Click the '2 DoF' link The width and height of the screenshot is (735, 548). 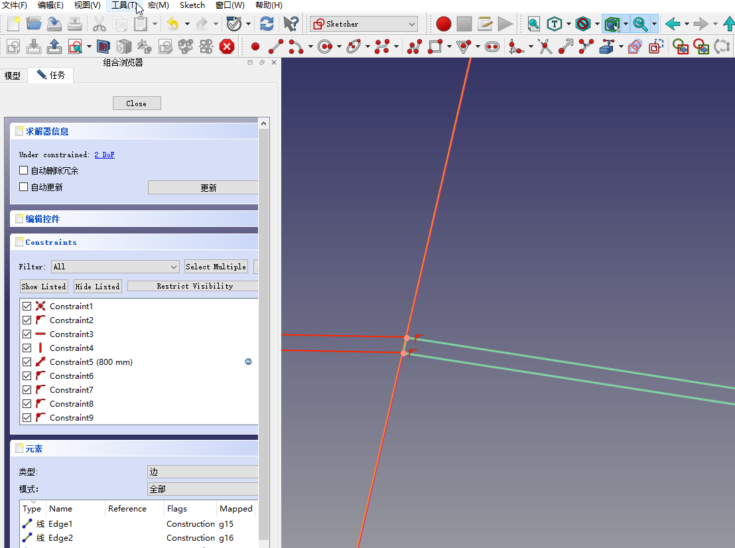click(x=105, y=155)
